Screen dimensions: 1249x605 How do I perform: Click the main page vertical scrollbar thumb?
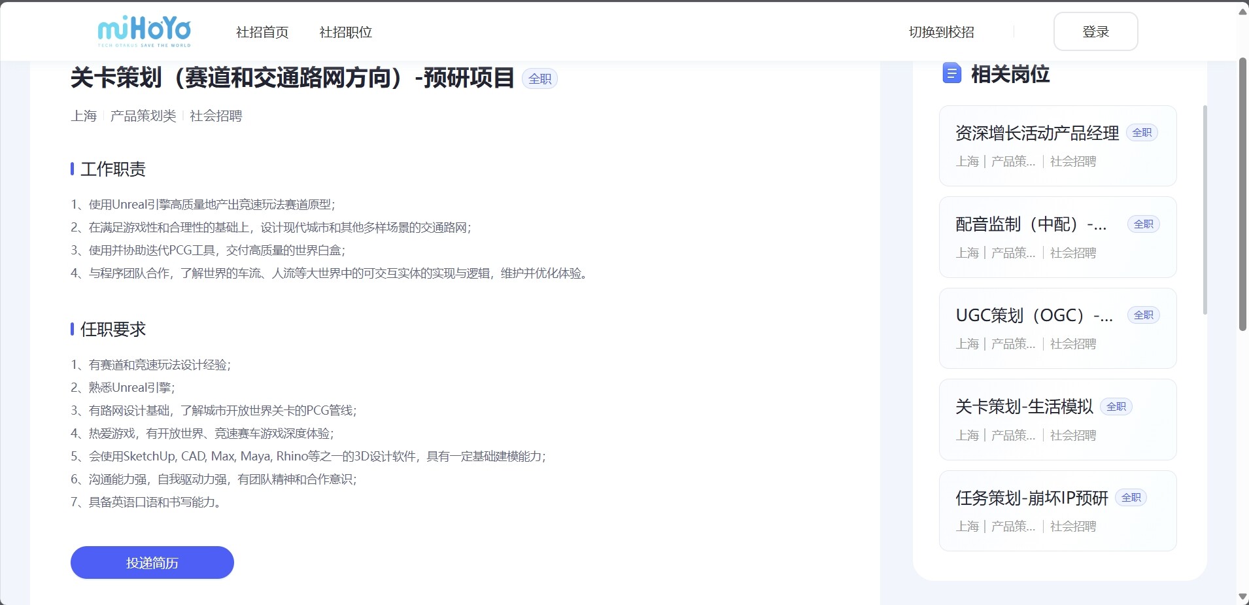pos(1242,194)
